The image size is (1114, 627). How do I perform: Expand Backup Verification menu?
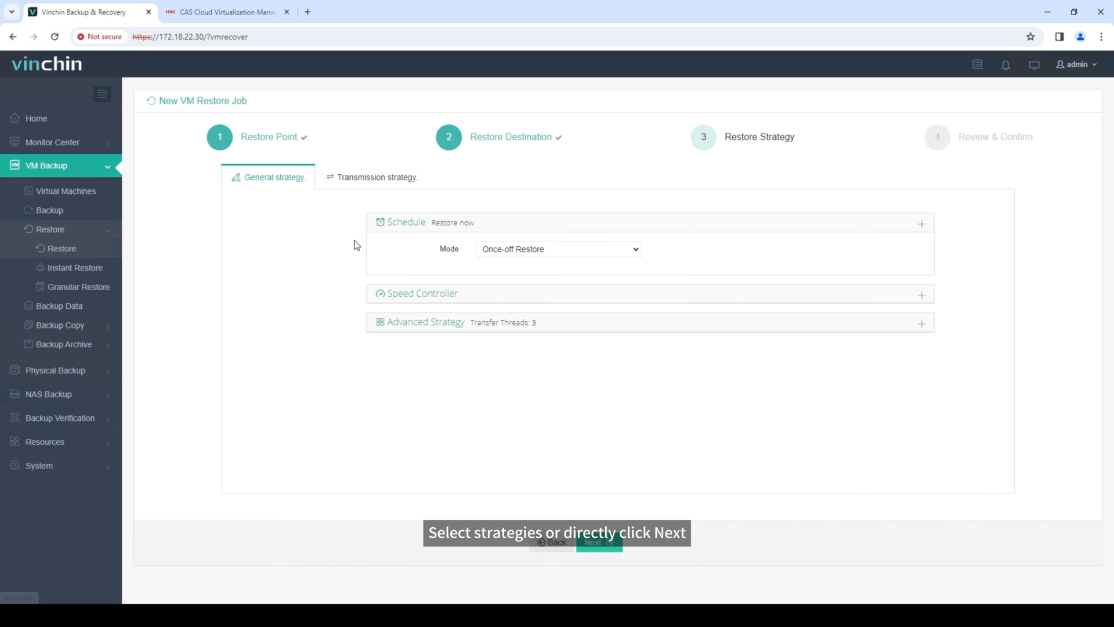[61, 418]
